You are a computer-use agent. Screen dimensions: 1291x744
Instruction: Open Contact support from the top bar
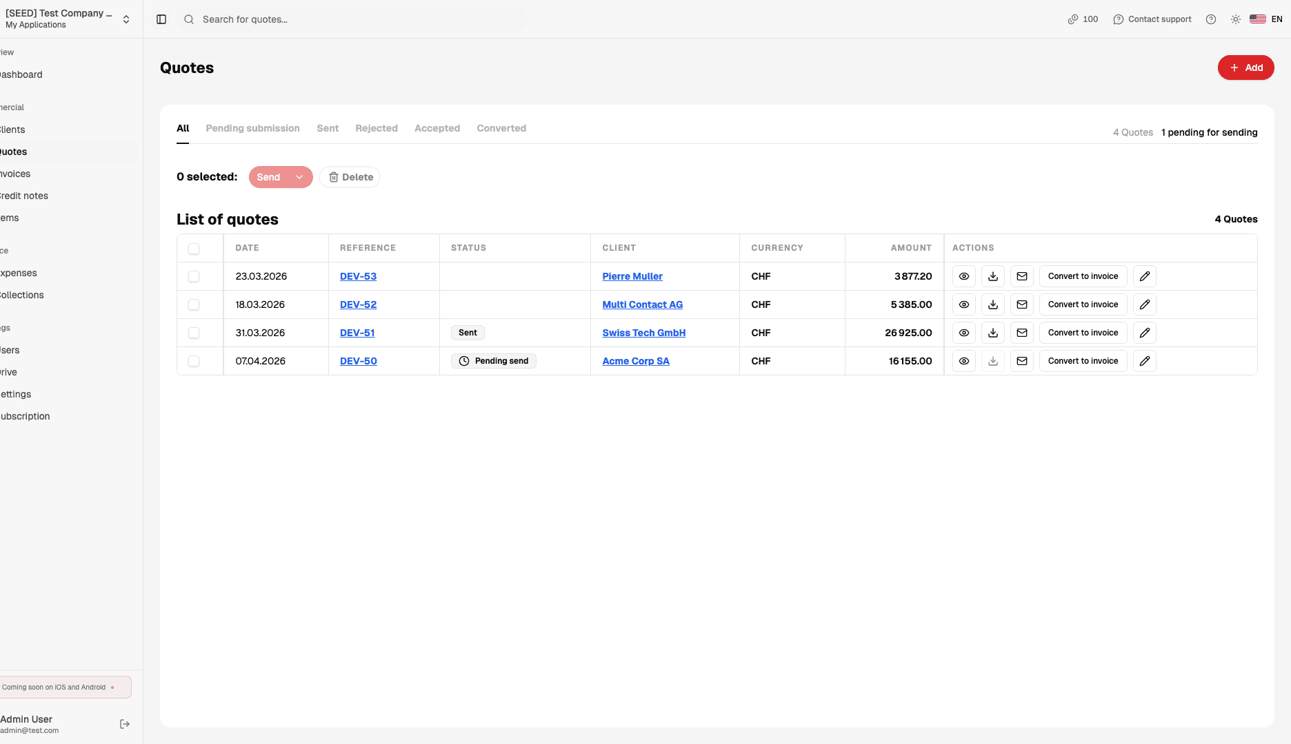pos(1152,19)
